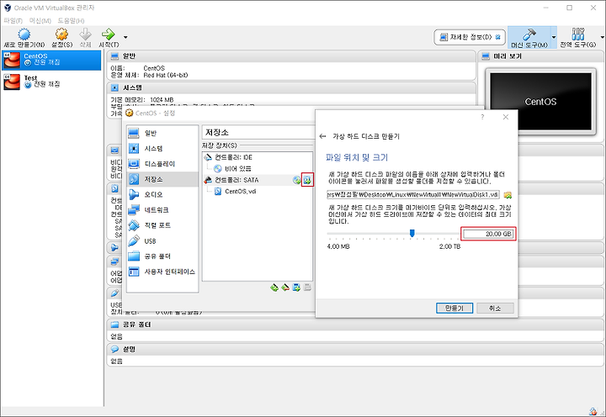This screenshot has height=417, width=606.
Task: Click remove controller icon below storage tree
Action: tap(285, 288)
